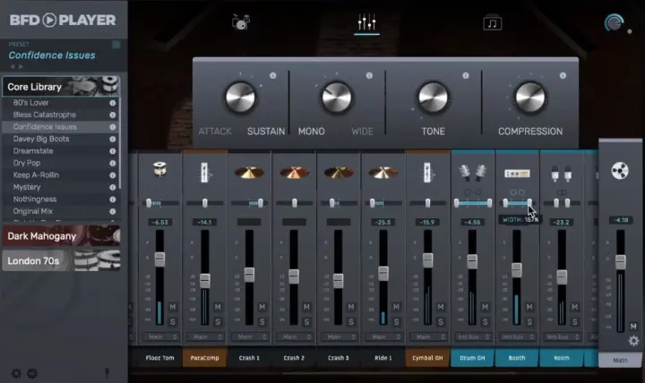Select the Room channel label

[x=561, y=358]
